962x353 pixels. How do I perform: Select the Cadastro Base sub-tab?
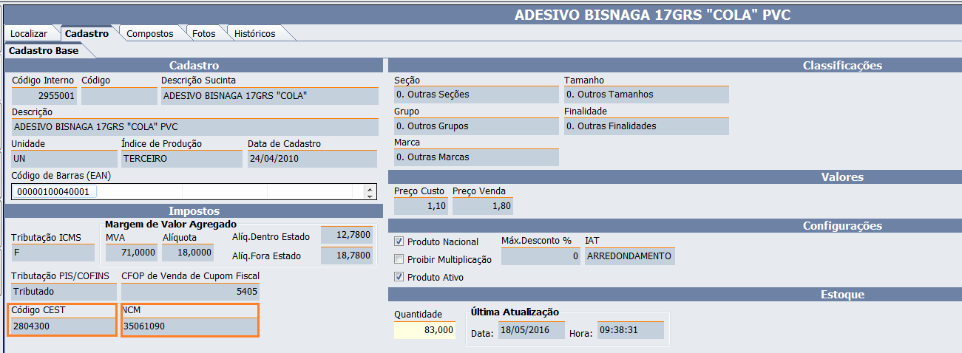pos(43,51)
